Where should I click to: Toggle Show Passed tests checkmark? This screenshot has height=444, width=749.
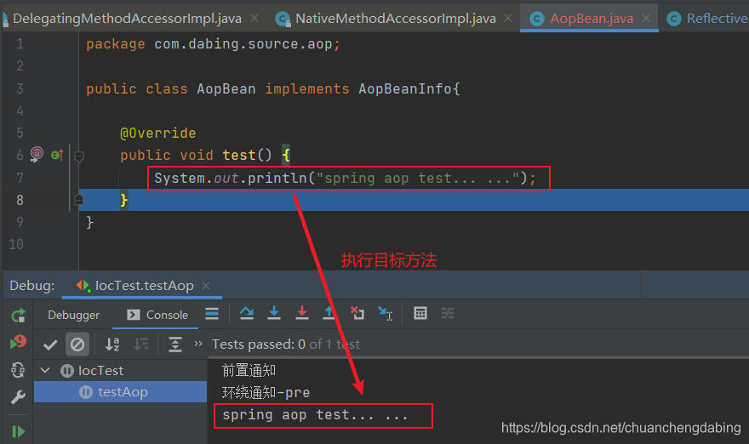pyautogui.click(x=50, y=344)
